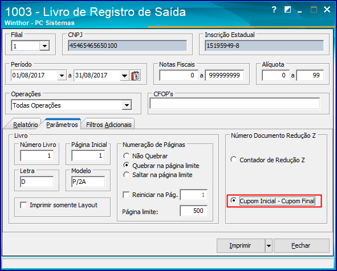Expand the Todas Operações combo box
337x271 pixels.
point(127,105)
